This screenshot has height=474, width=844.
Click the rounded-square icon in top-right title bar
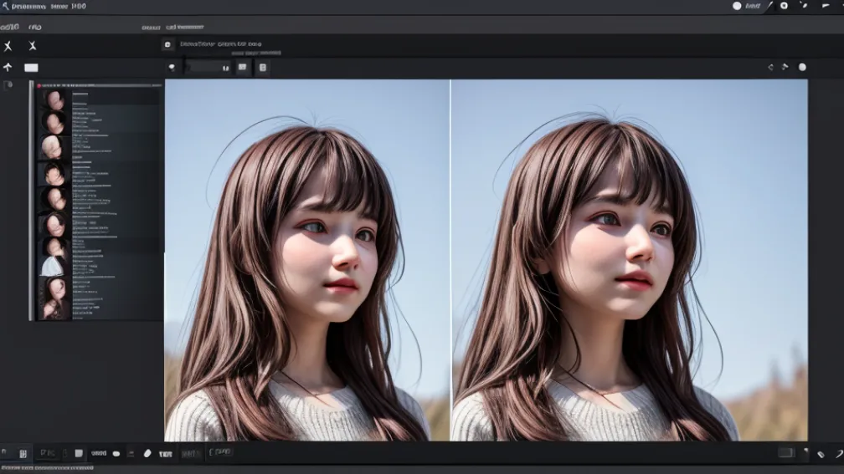coord(784,6)
